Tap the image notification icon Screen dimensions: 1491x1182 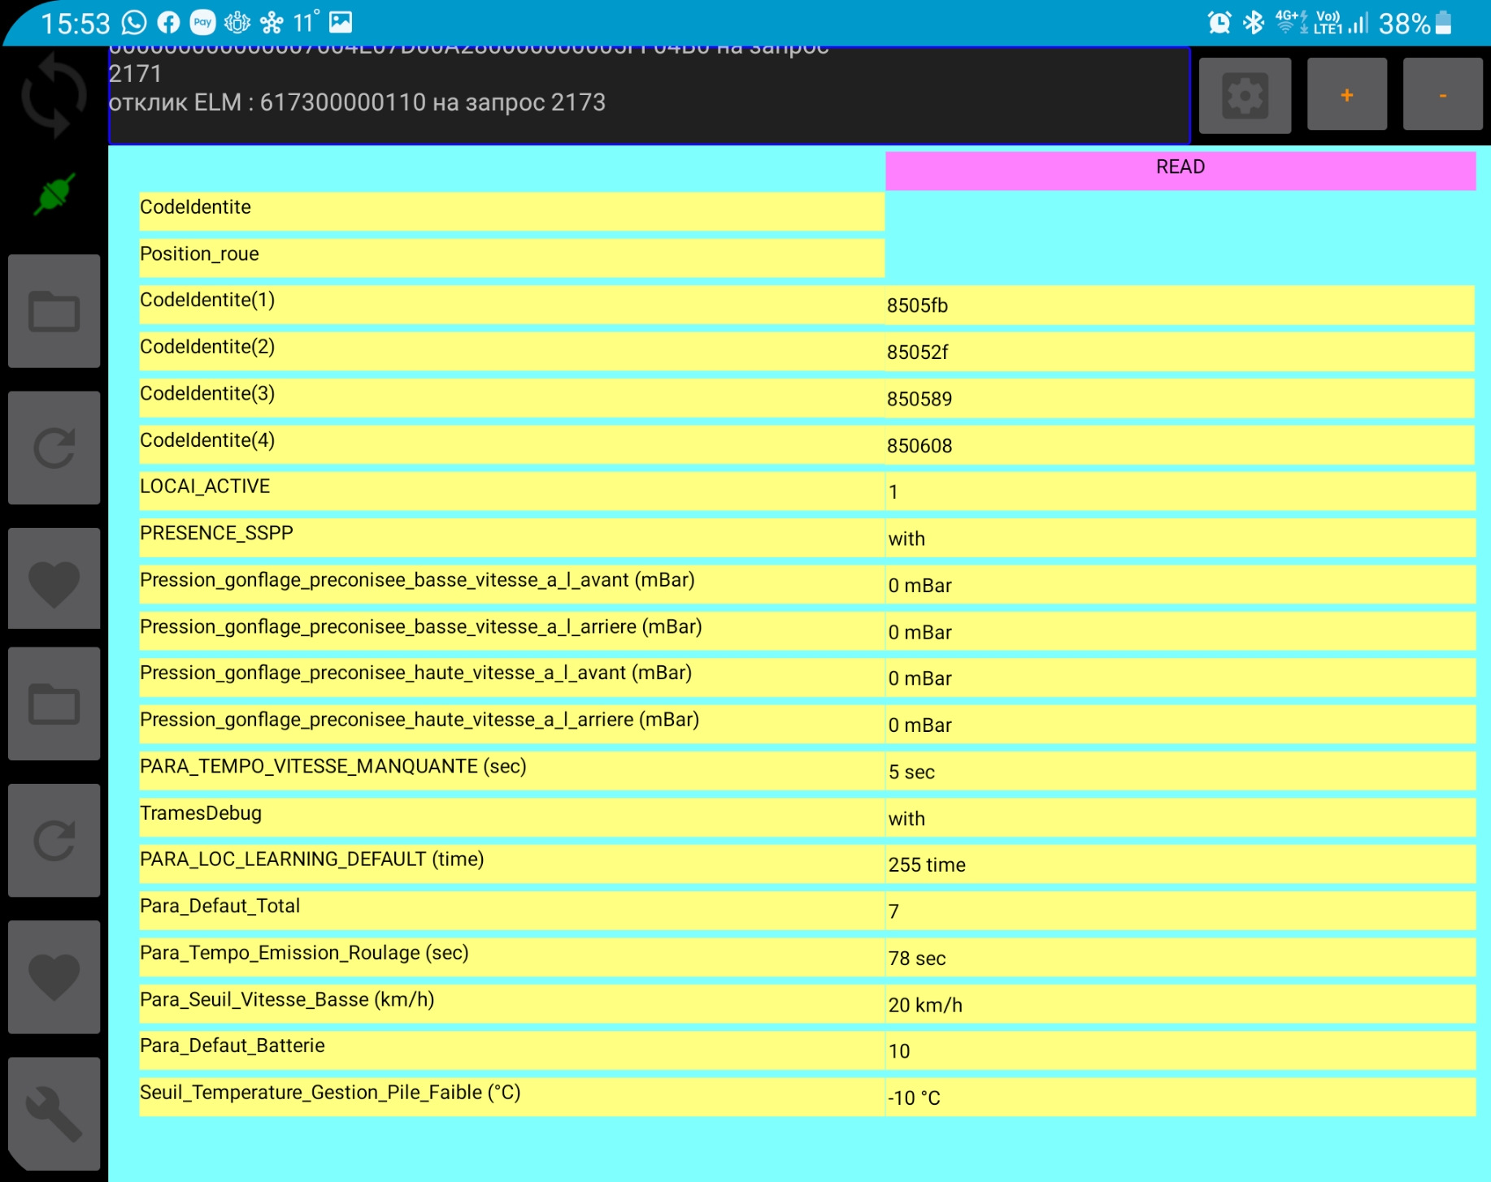click(x=341, y=23)
